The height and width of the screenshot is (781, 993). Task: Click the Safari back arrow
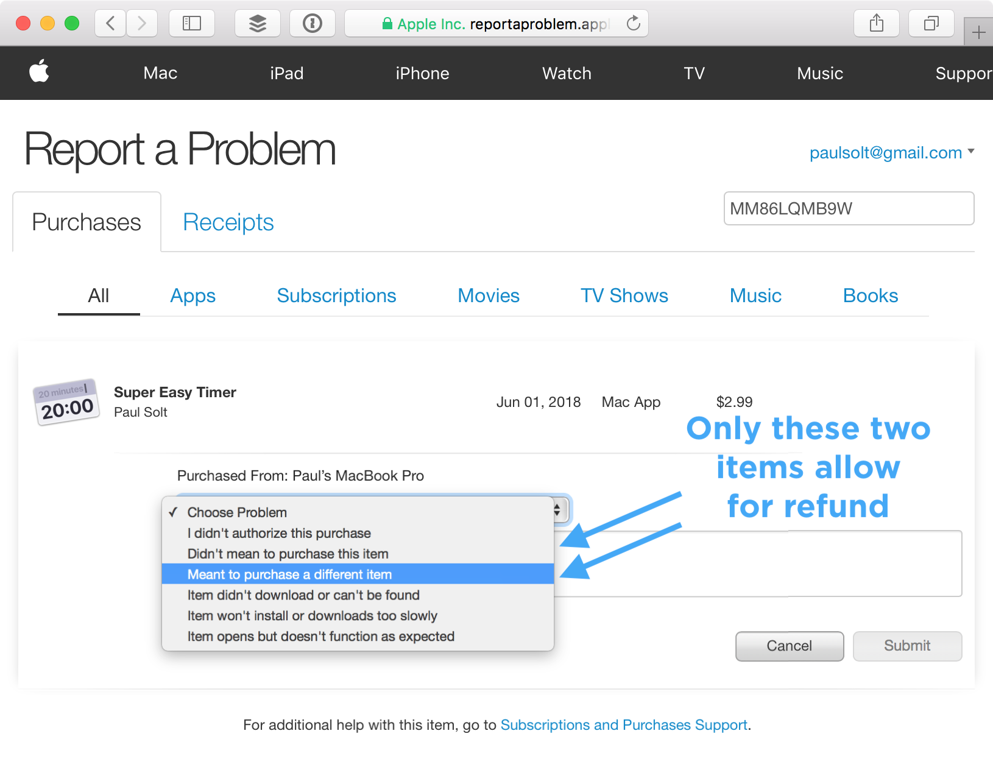click(111, 23)
